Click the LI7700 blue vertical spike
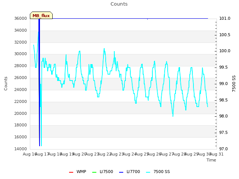Screen dimensions: 239x179 click(39, 82)
